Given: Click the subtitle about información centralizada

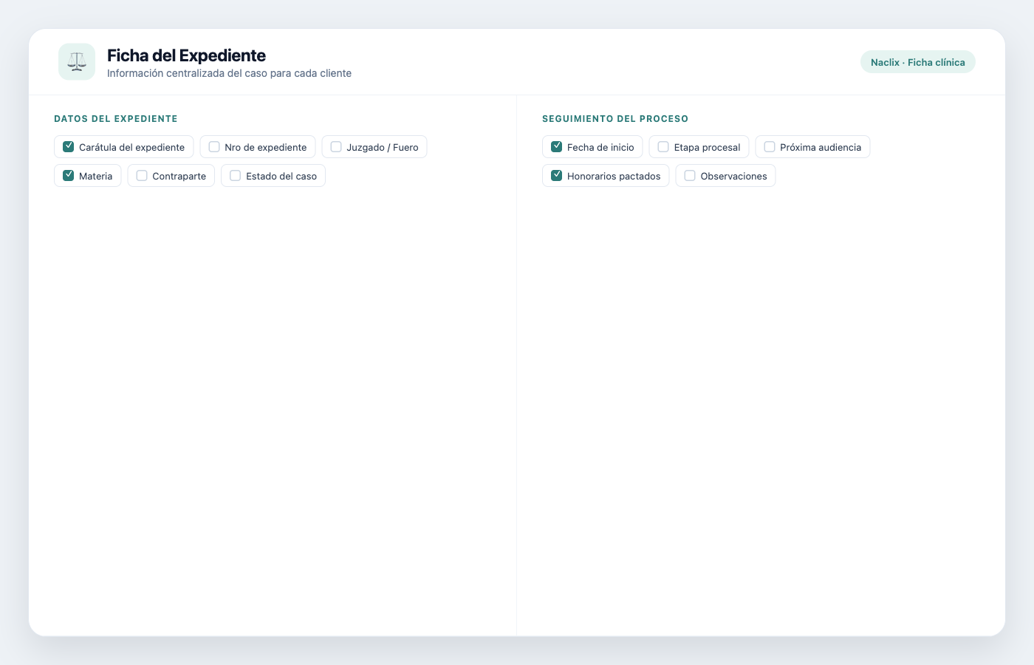Looking at the screenshot, I should point(229,73).
